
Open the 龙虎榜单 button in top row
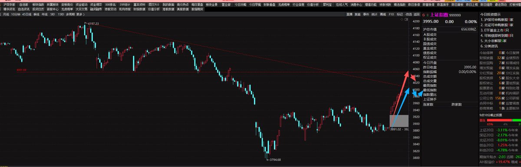coord(284,4)
